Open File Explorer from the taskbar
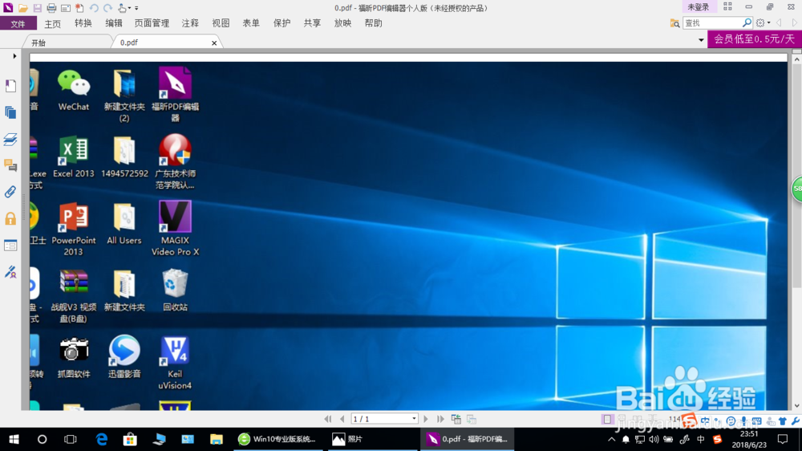The height and width of the screenshot is (451, 802). [x=217, y=439]
